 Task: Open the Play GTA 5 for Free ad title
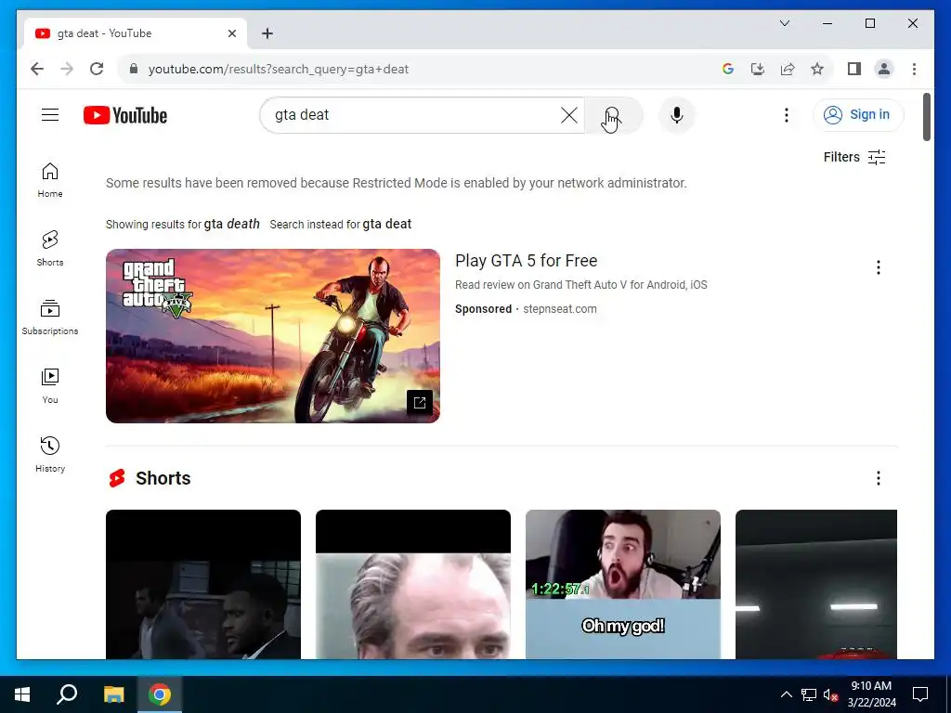pos(527,261)
